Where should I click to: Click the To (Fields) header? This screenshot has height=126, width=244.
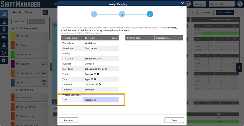coord(97,38)
